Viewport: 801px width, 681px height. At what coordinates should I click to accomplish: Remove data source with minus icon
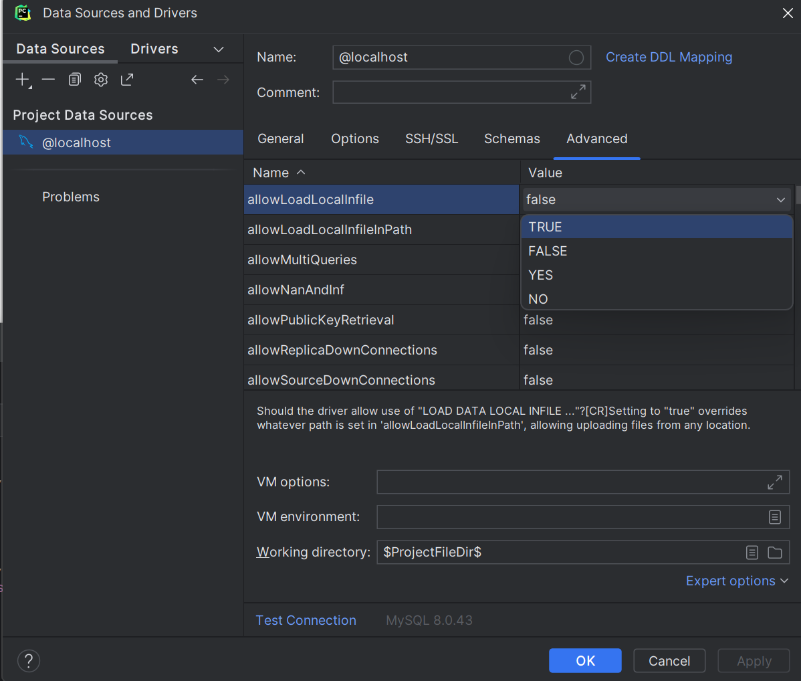pos(49,80)
